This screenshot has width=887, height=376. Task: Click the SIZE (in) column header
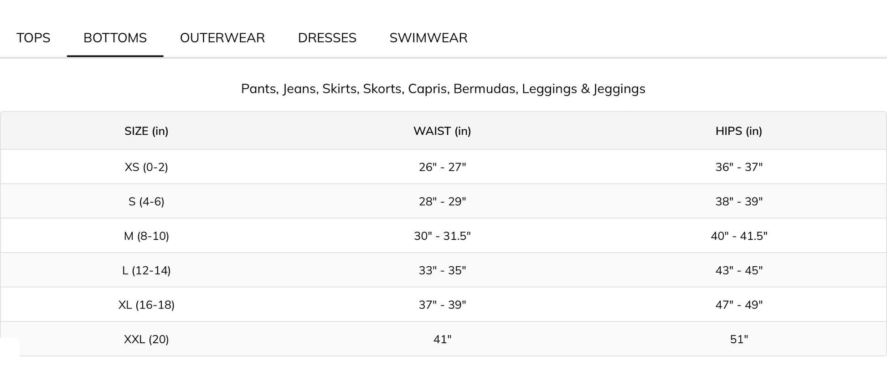(146, 131)
